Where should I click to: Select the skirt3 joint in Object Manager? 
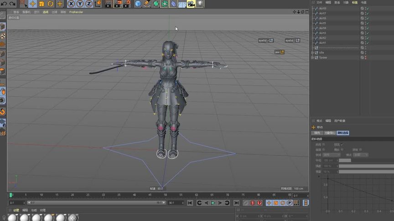coord(322,33)
